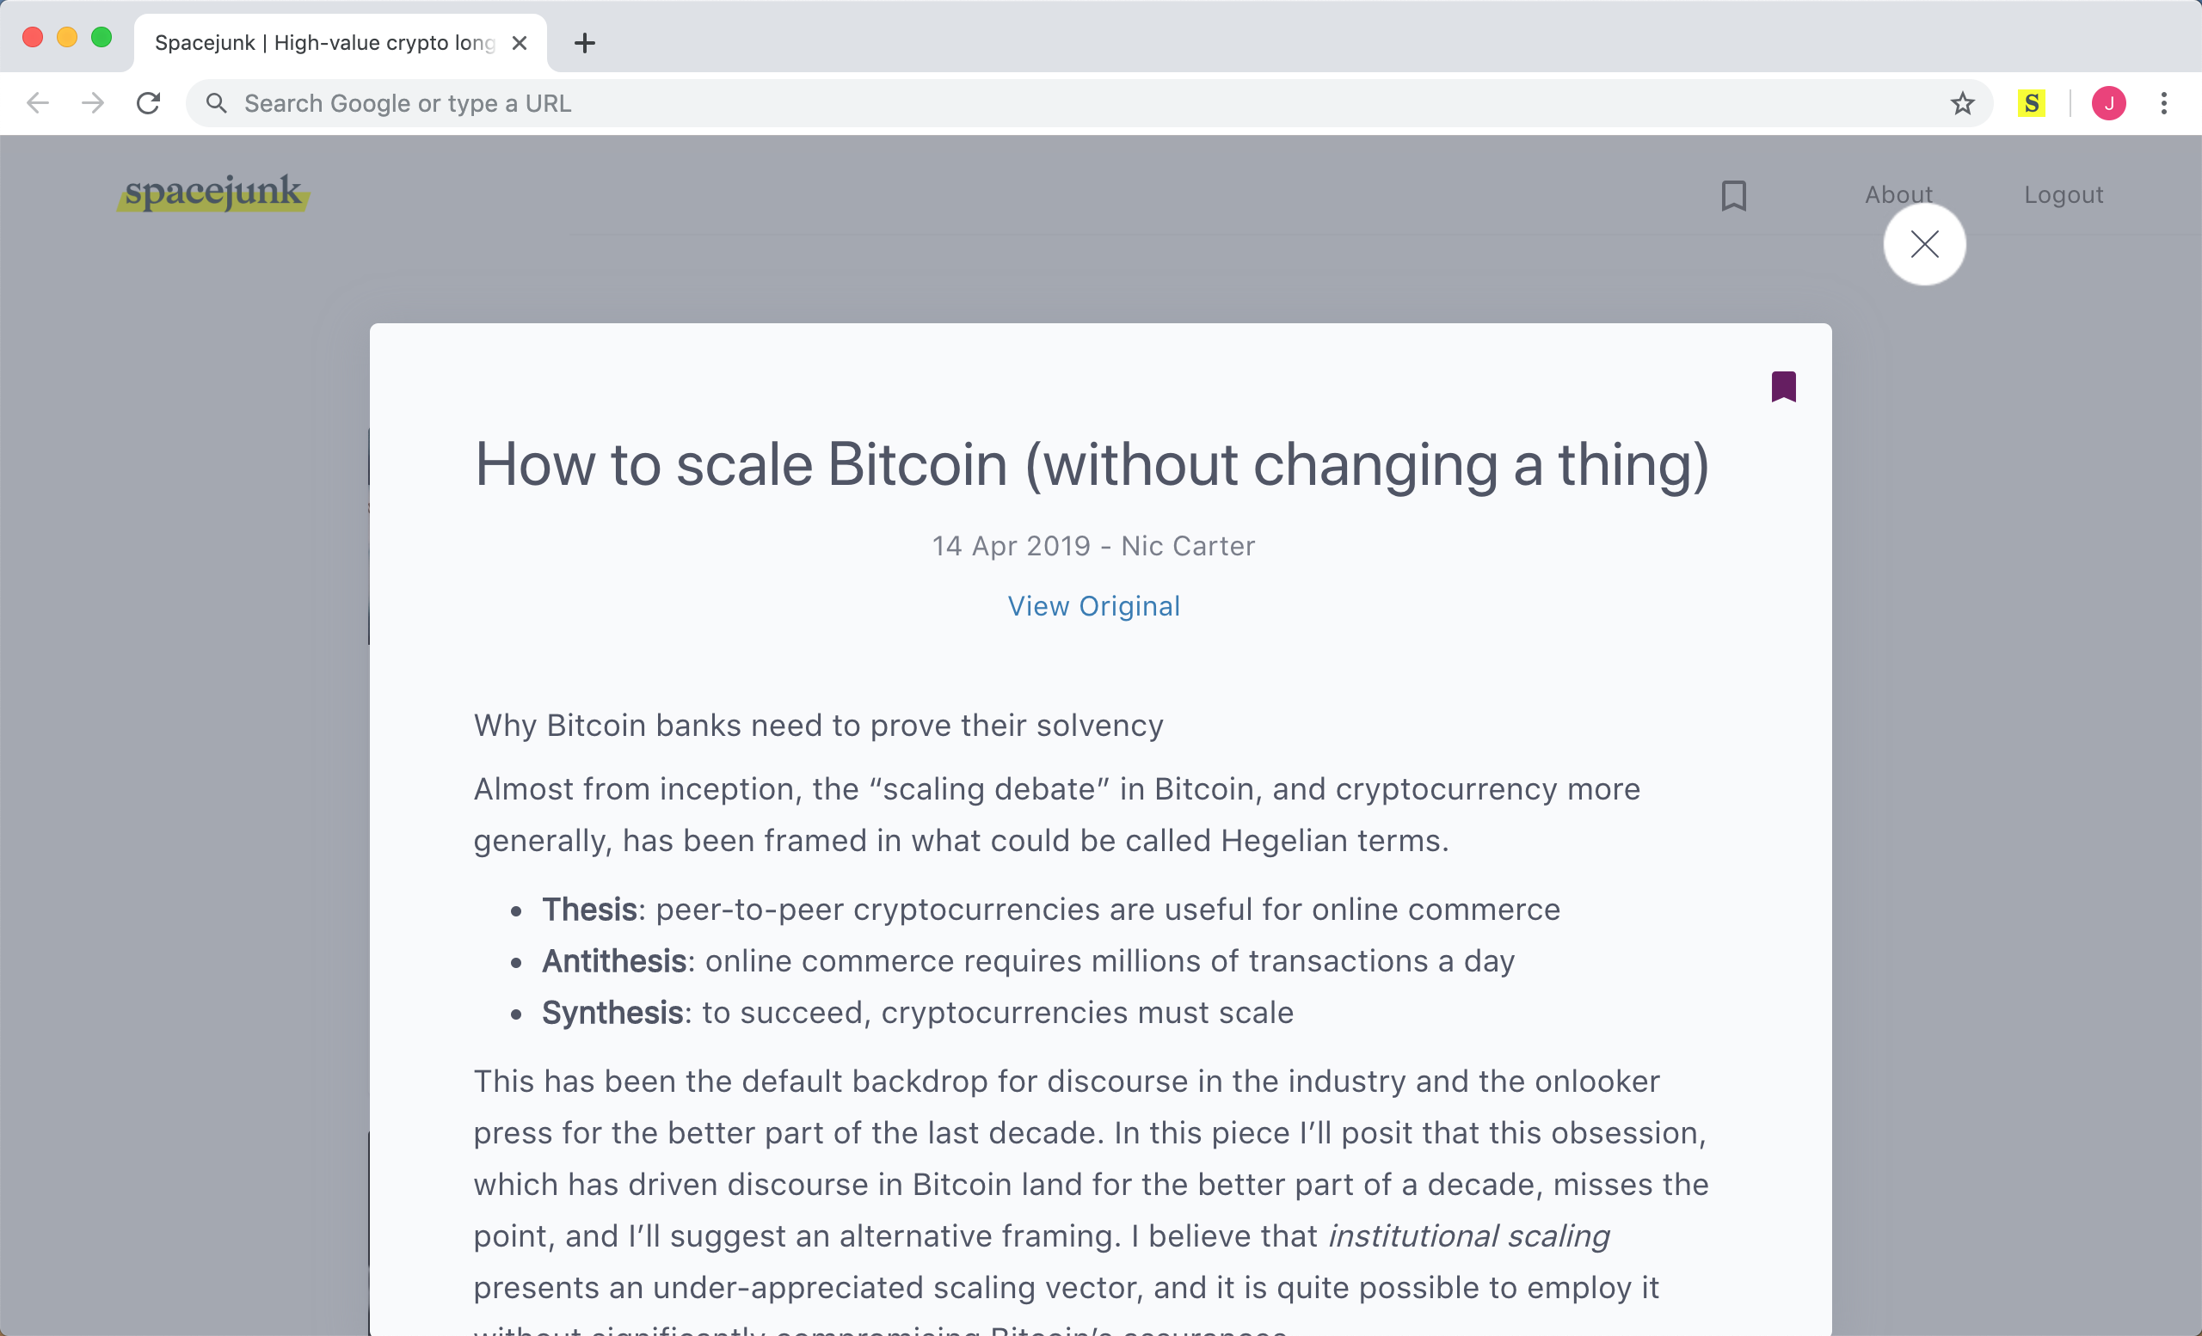Open the About page
This screenshot has width=2202, height=1336.
tap(1898, 194)
